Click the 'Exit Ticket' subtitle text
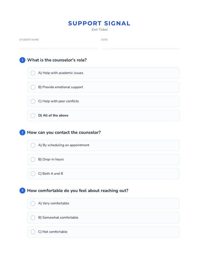 pyautogui.click(x=99, y=30)
